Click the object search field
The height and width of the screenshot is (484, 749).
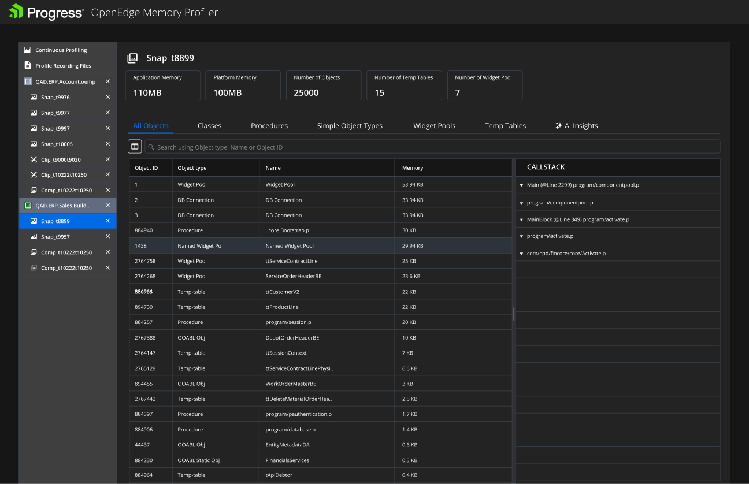coord(432,147)
